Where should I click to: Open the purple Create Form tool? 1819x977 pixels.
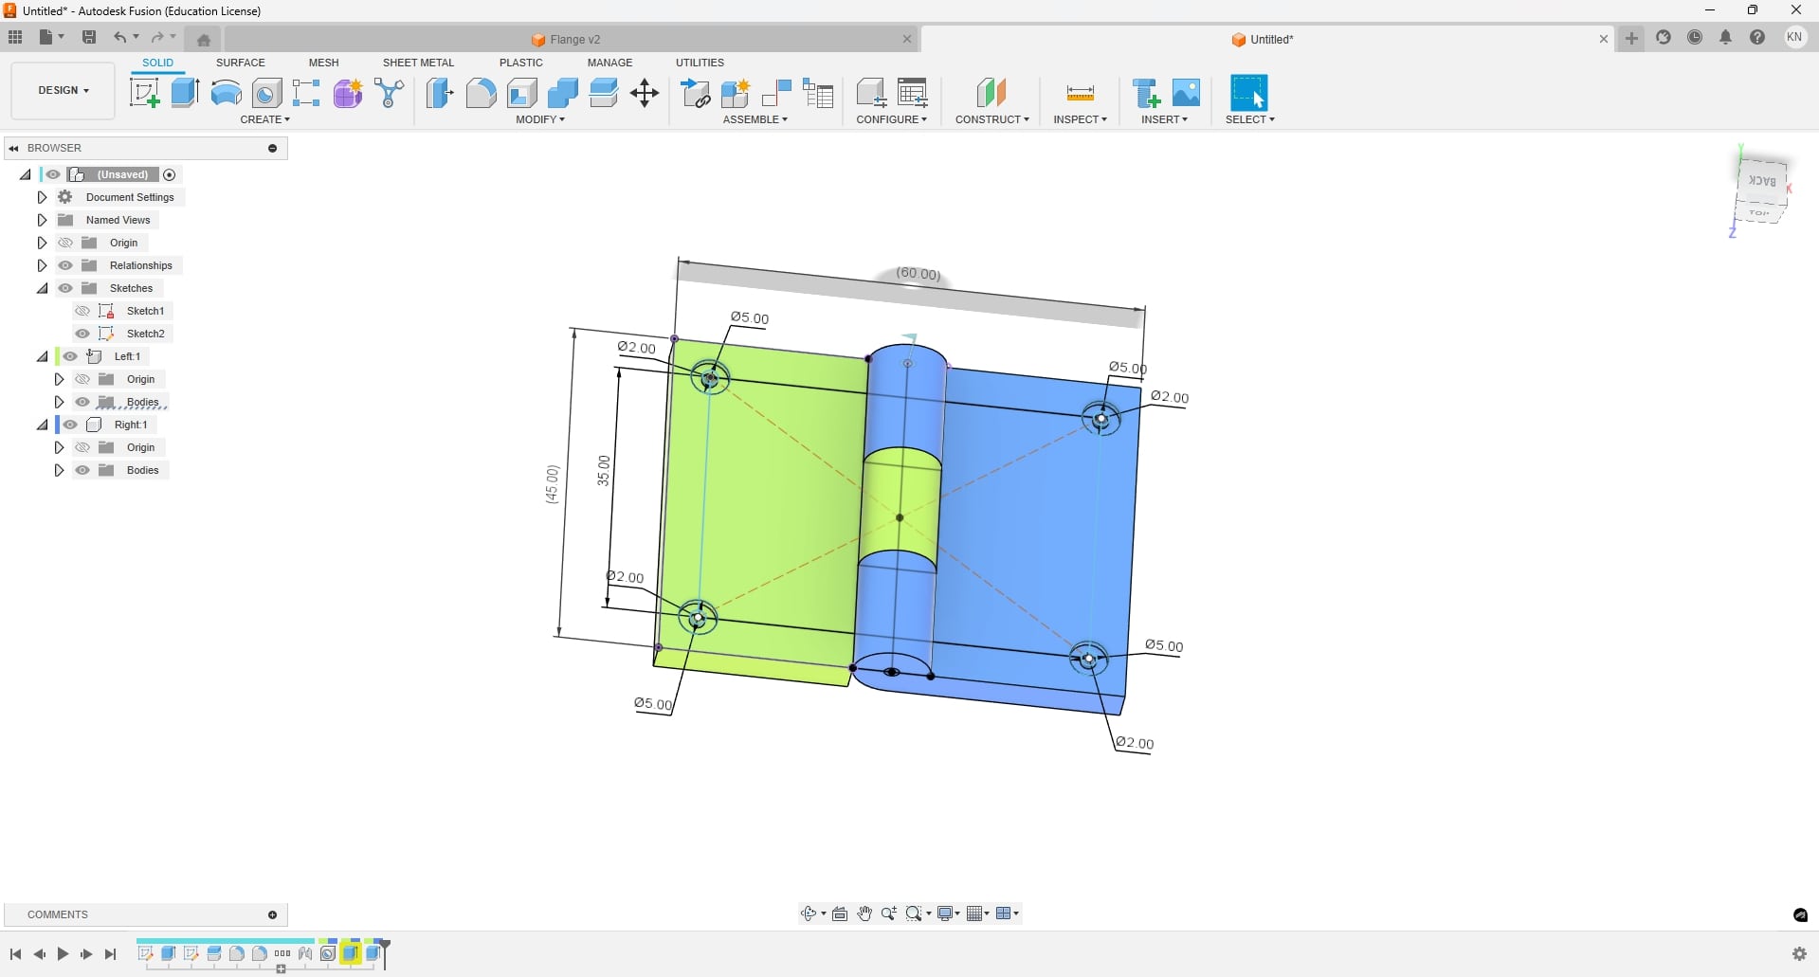pos(348,93)
